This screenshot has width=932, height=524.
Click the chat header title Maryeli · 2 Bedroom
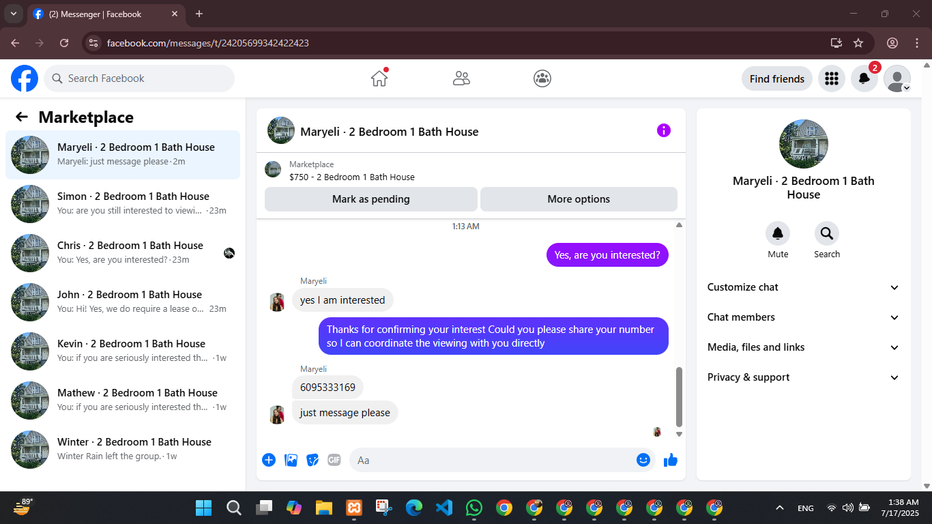(390, 132)
